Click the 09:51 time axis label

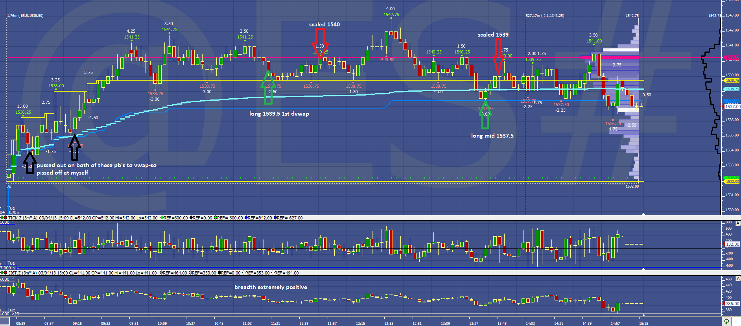pos(134,323)
